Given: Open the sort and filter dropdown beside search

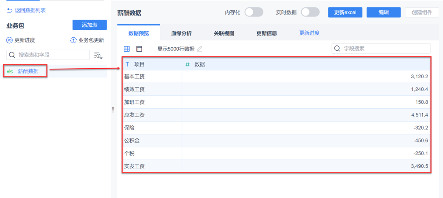Looking at the screenshot, I should tap(98, 55).
